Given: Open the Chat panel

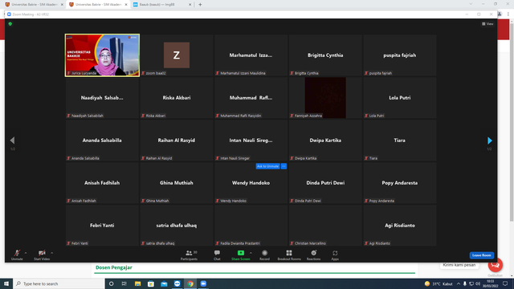Looking at the screenshot, I should 217,255.
